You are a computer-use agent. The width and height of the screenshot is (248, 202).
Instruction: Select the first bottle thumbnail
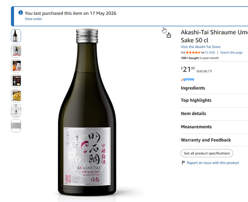click(x=16, y=36)
